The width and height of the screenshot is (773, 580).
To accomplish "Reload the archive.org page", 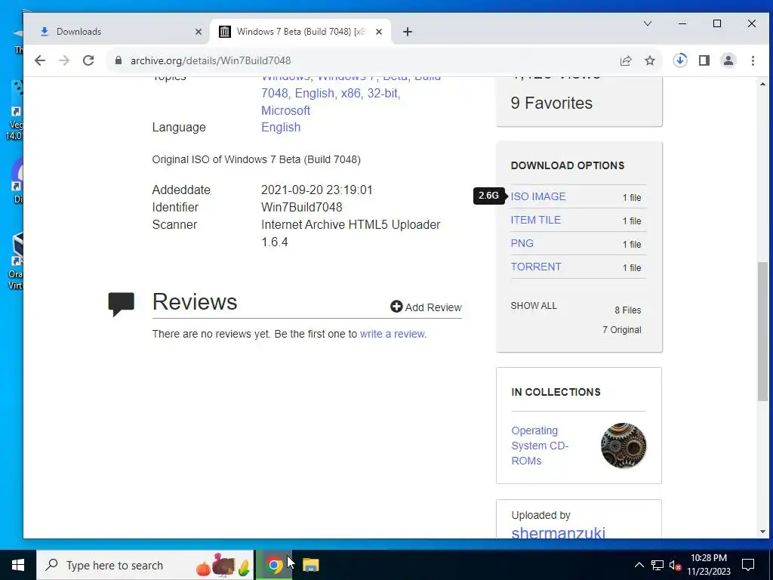I will click(x=88, y=60).
